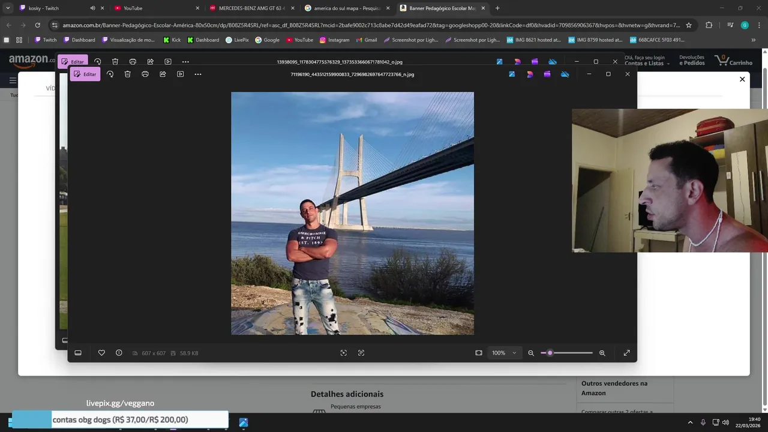Image resolution: width=768 pixels, height=432 pixels.
Task: Rotate the image in the front photo viewer
Action: pyautogui.click(x=110, y=74)
